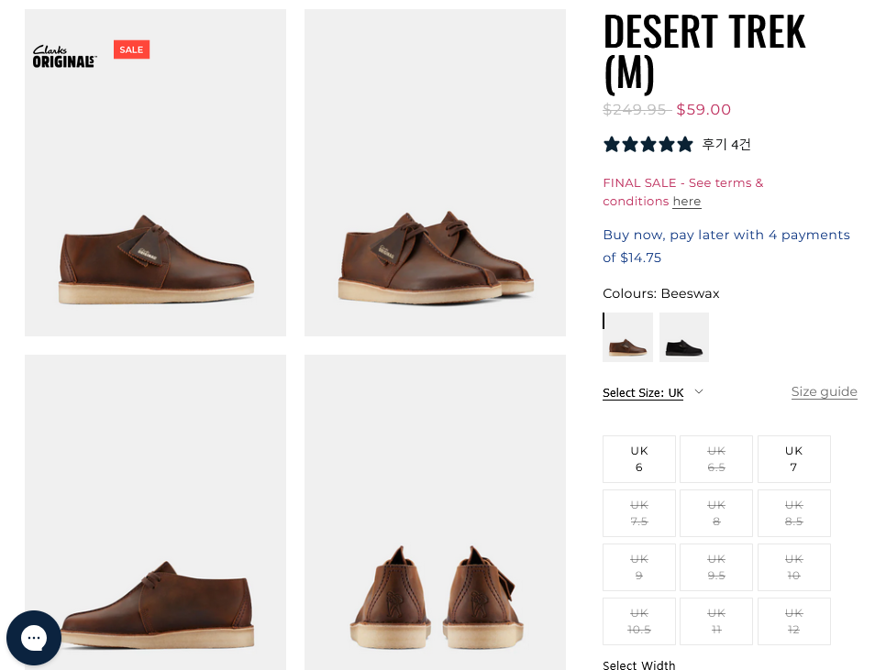Select the black colour swatch
The image size is (875, 670).
[x=684, y=337]
